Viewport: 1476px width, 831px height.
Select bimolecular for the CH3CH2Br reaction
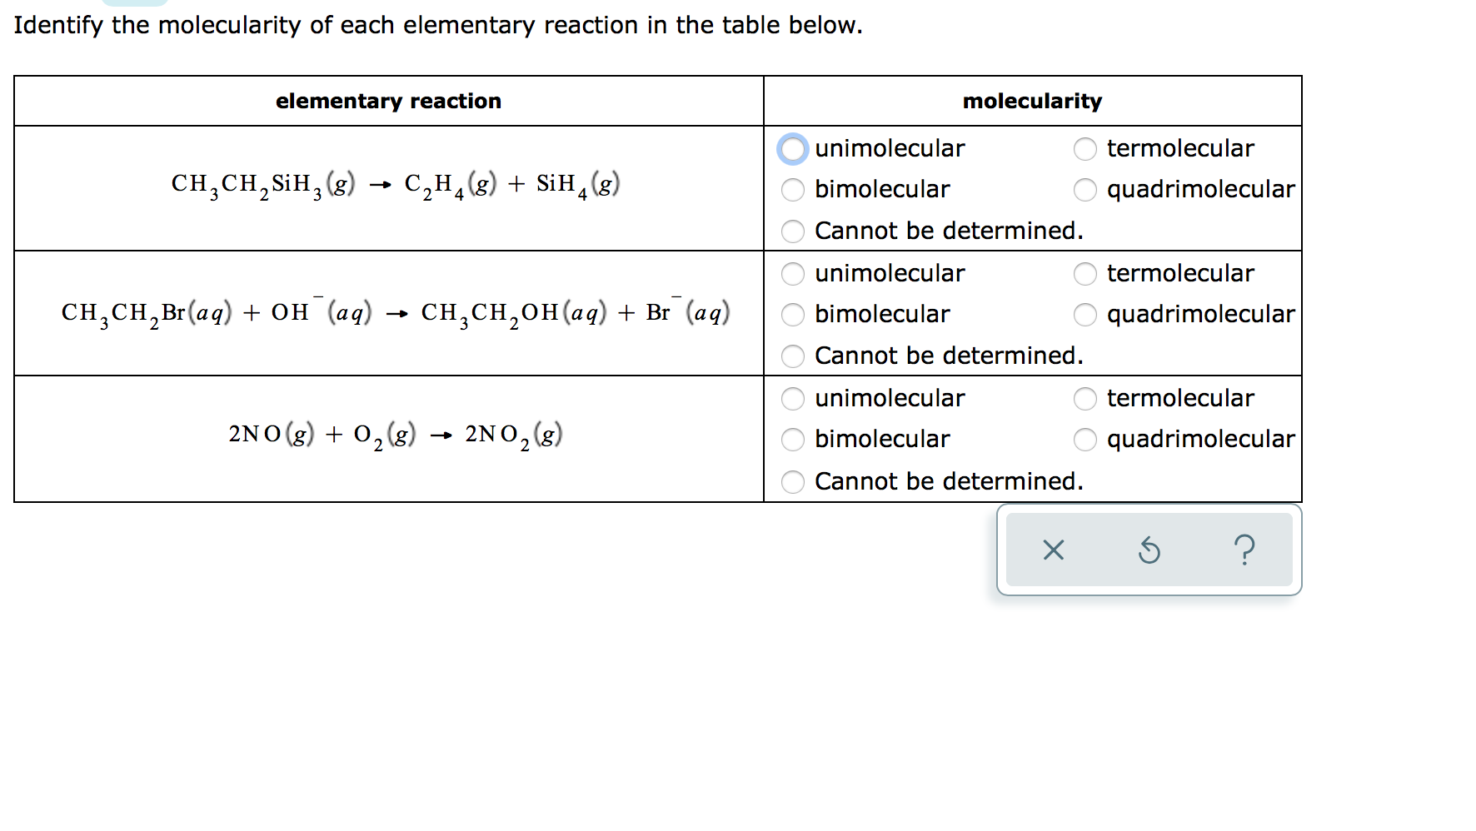(793, 315)
